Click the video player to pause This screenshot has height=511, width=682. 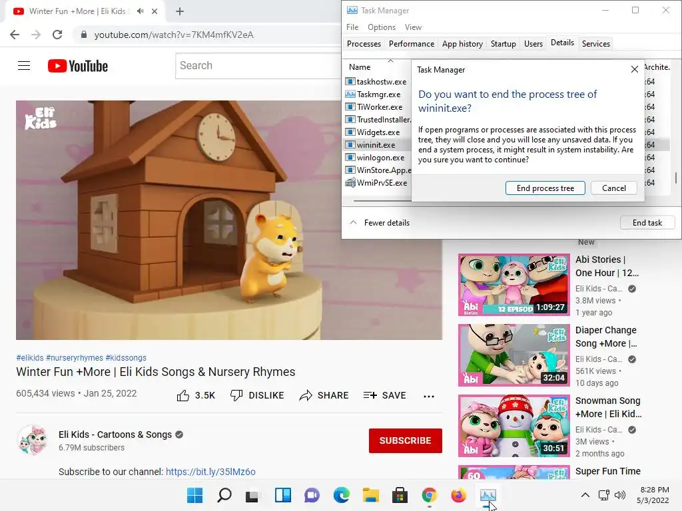tap(229, 220)
